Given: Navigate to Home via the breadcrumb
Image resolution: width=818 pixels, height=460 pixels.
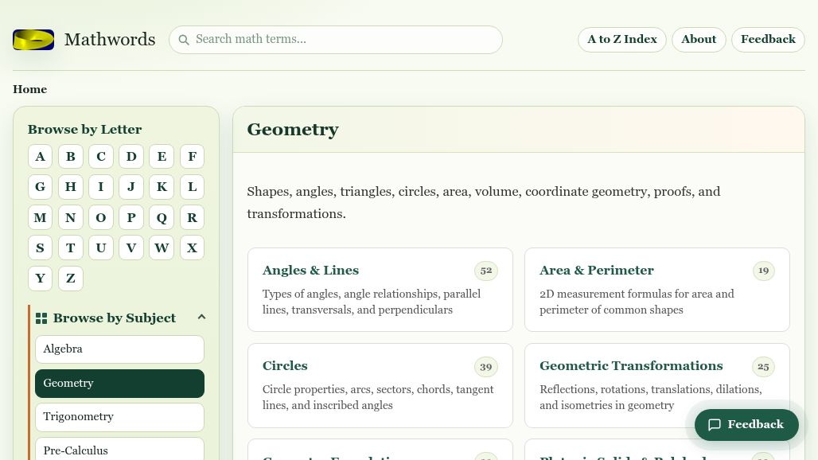Looking at the screenshot, I should (x=29, y=89).
